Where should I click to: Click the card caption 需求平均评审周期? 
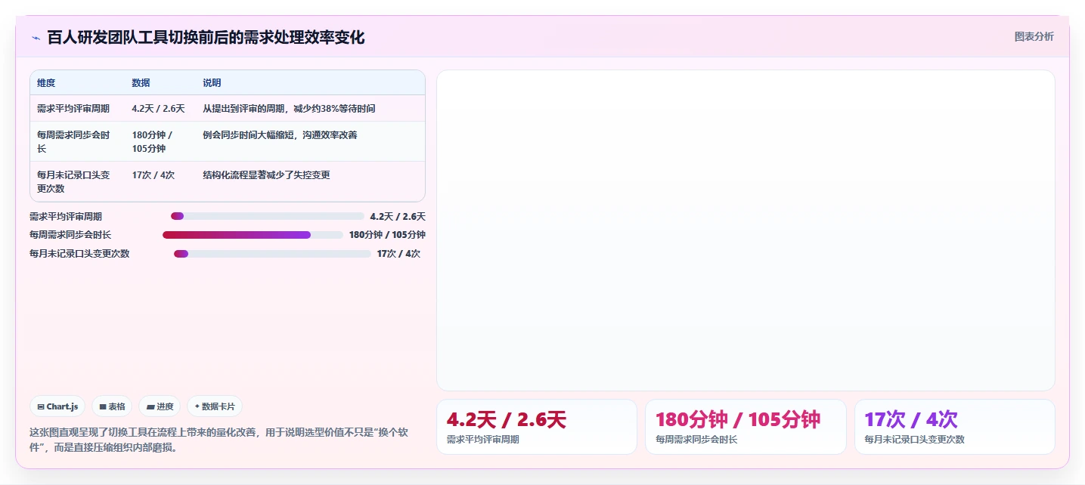(483, 440)
